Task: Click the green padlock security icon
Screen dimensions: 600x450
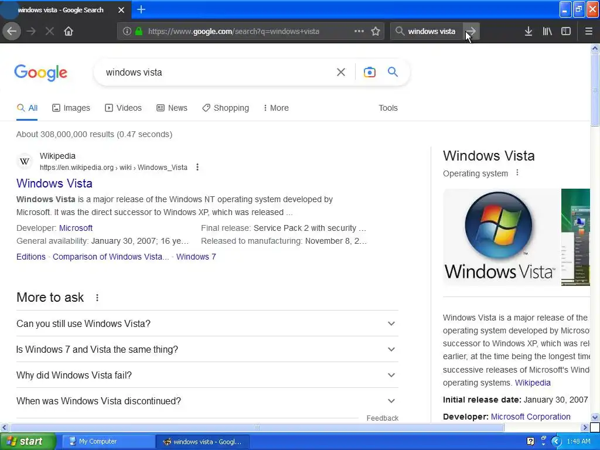Action: tap(139, 32)
